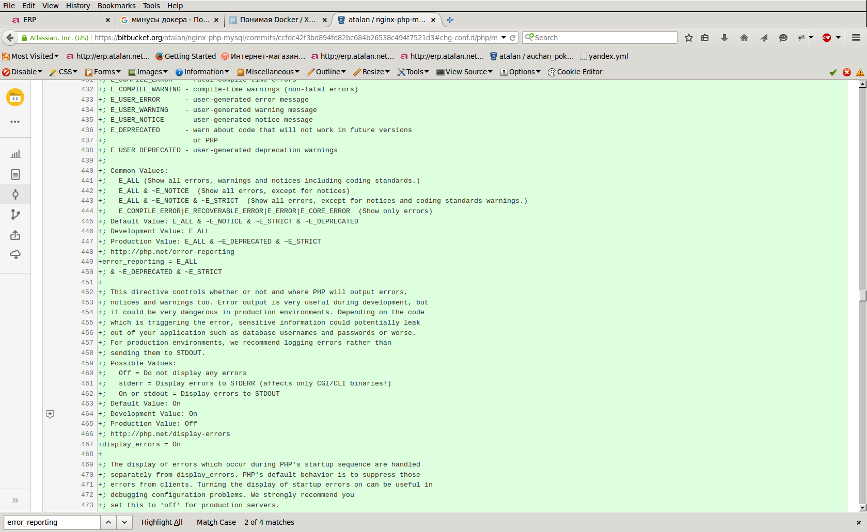Viewport: 867px width, 532px height.
Task: Toggle Match Case in find bar
Action: tap(216, 522)
